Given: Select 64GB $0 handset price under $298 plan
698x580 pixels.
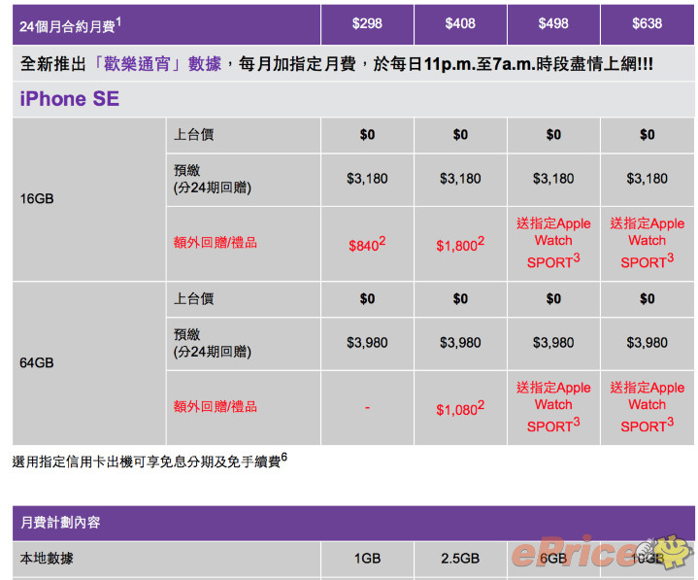Looking at the screenshot, I should click(367, 298).
